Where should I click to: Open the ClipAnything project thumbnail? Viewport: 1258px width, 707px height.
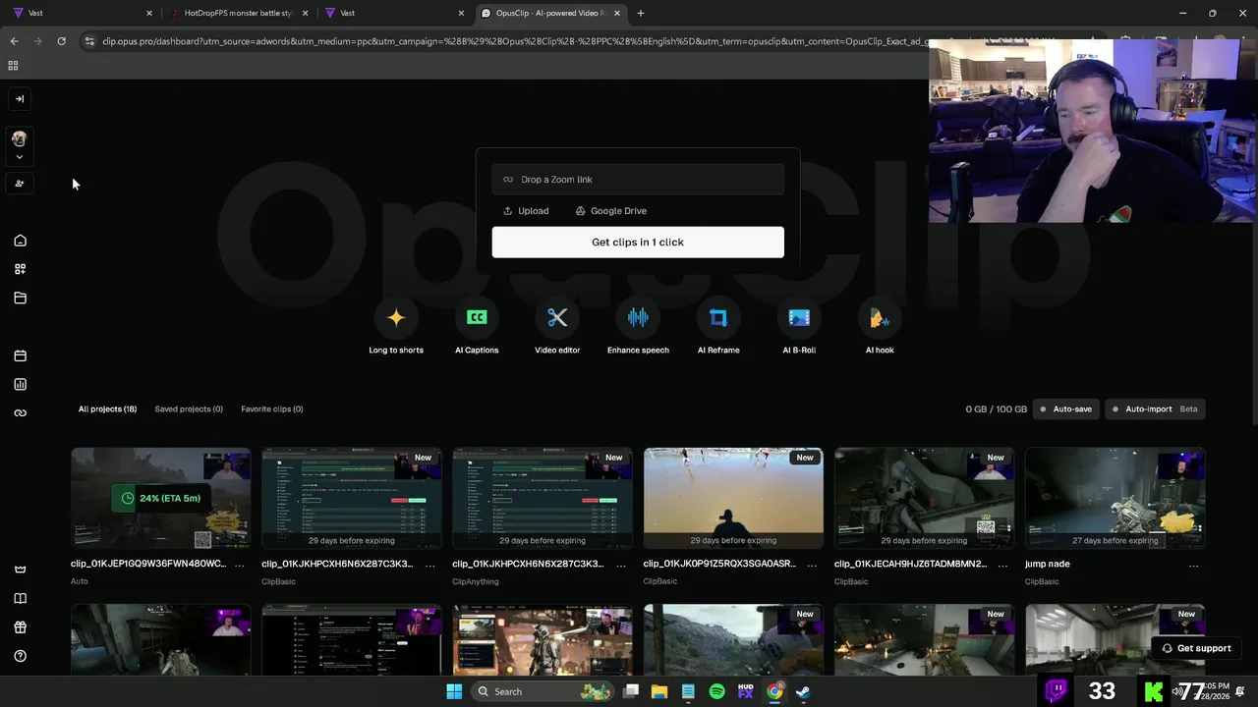(543, 499)
